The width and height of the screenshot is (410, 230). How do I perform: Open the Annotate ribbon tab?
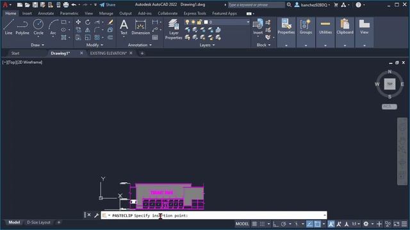45,13
